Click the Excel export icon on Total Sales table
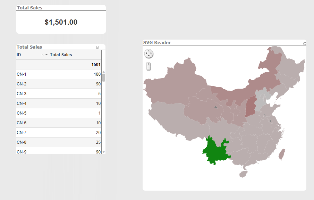314x200 pixels. pos(97,48)
